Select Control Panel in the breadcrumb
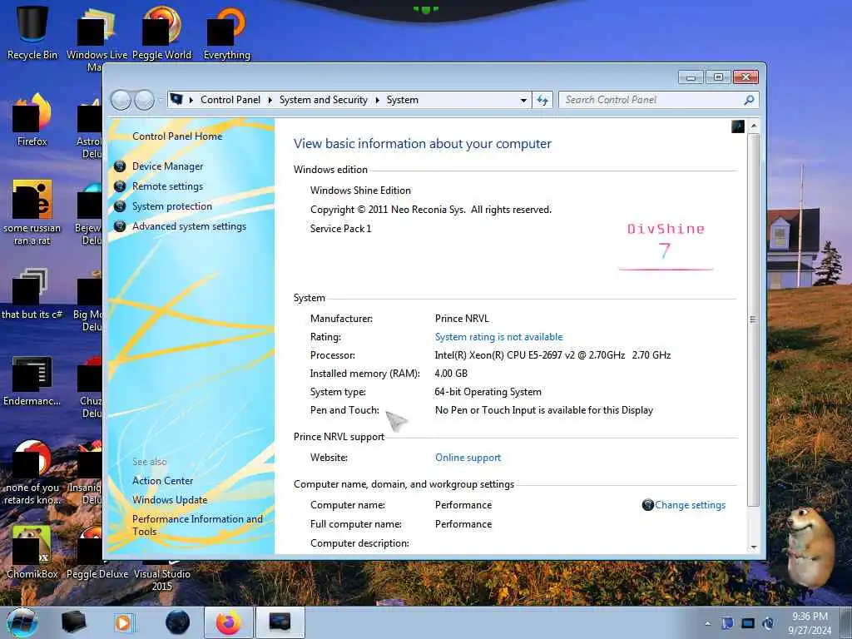Screen dimensions: 852x639 [230, 100]
